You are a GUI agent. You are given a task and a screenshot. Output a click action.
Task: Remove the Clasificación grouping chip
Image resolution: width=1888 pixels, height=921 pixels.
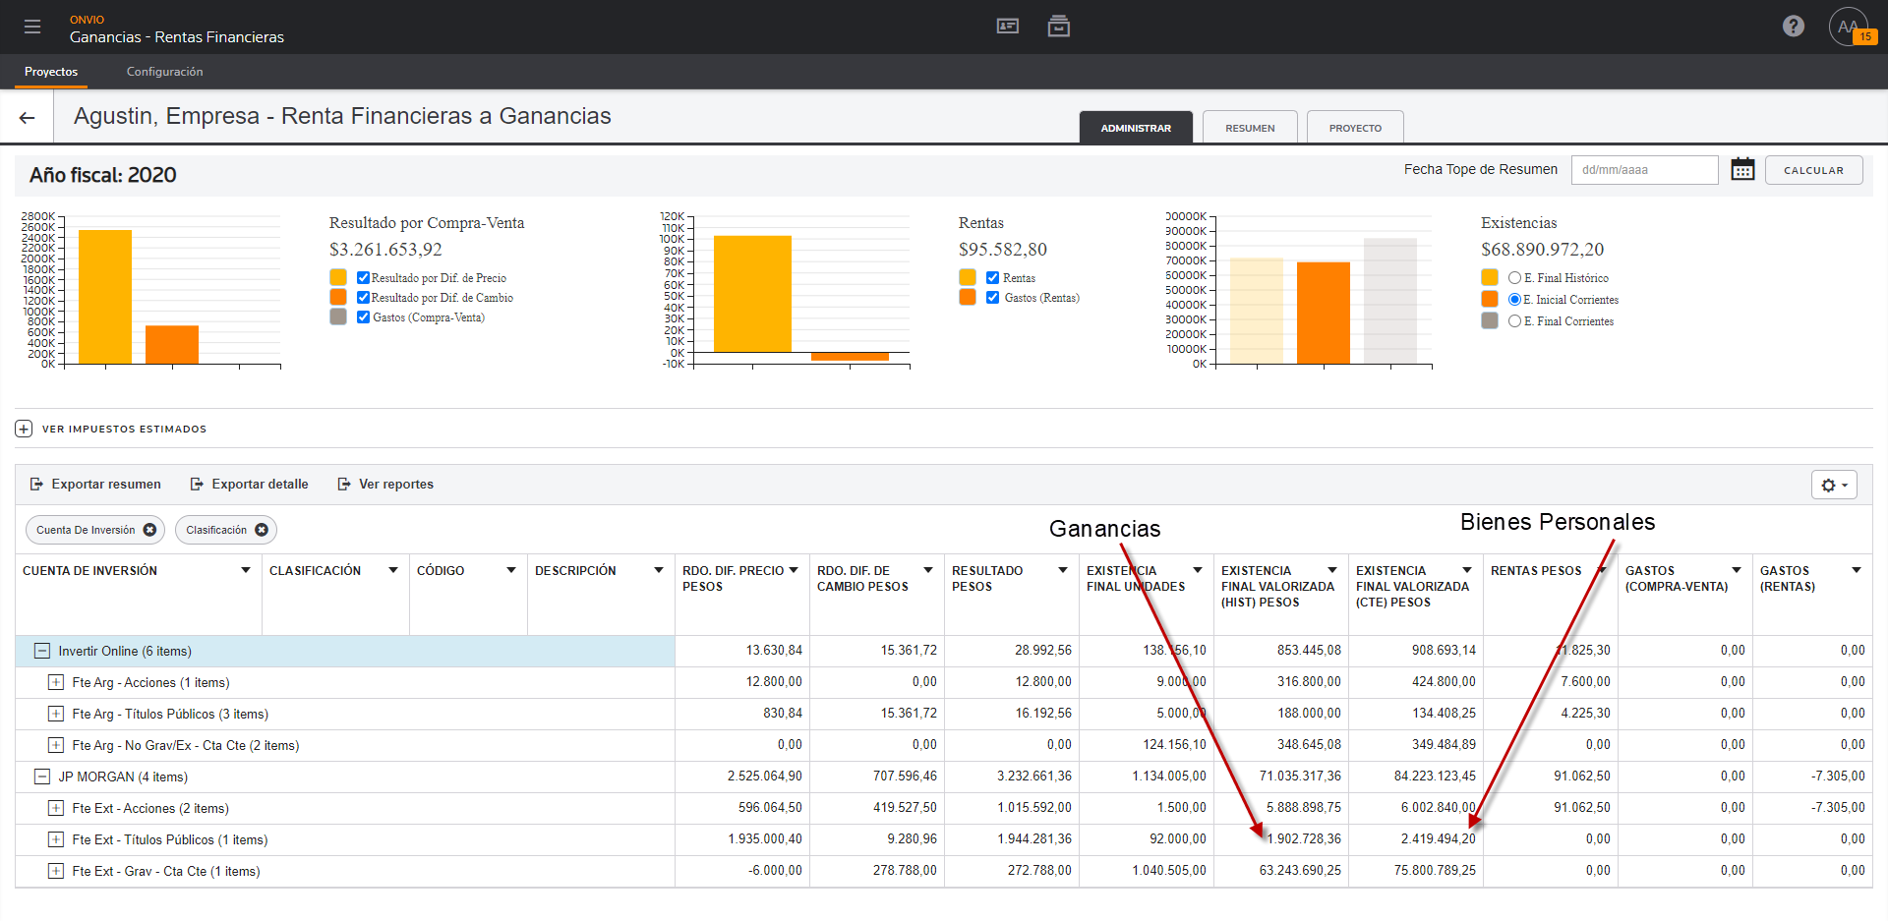pyautogui.click(x=262, y=530)
